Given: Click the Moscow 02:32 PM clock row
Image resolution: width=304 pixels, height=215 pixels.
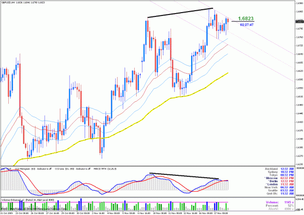Looking at the screenshot, I should pos(279,178).
